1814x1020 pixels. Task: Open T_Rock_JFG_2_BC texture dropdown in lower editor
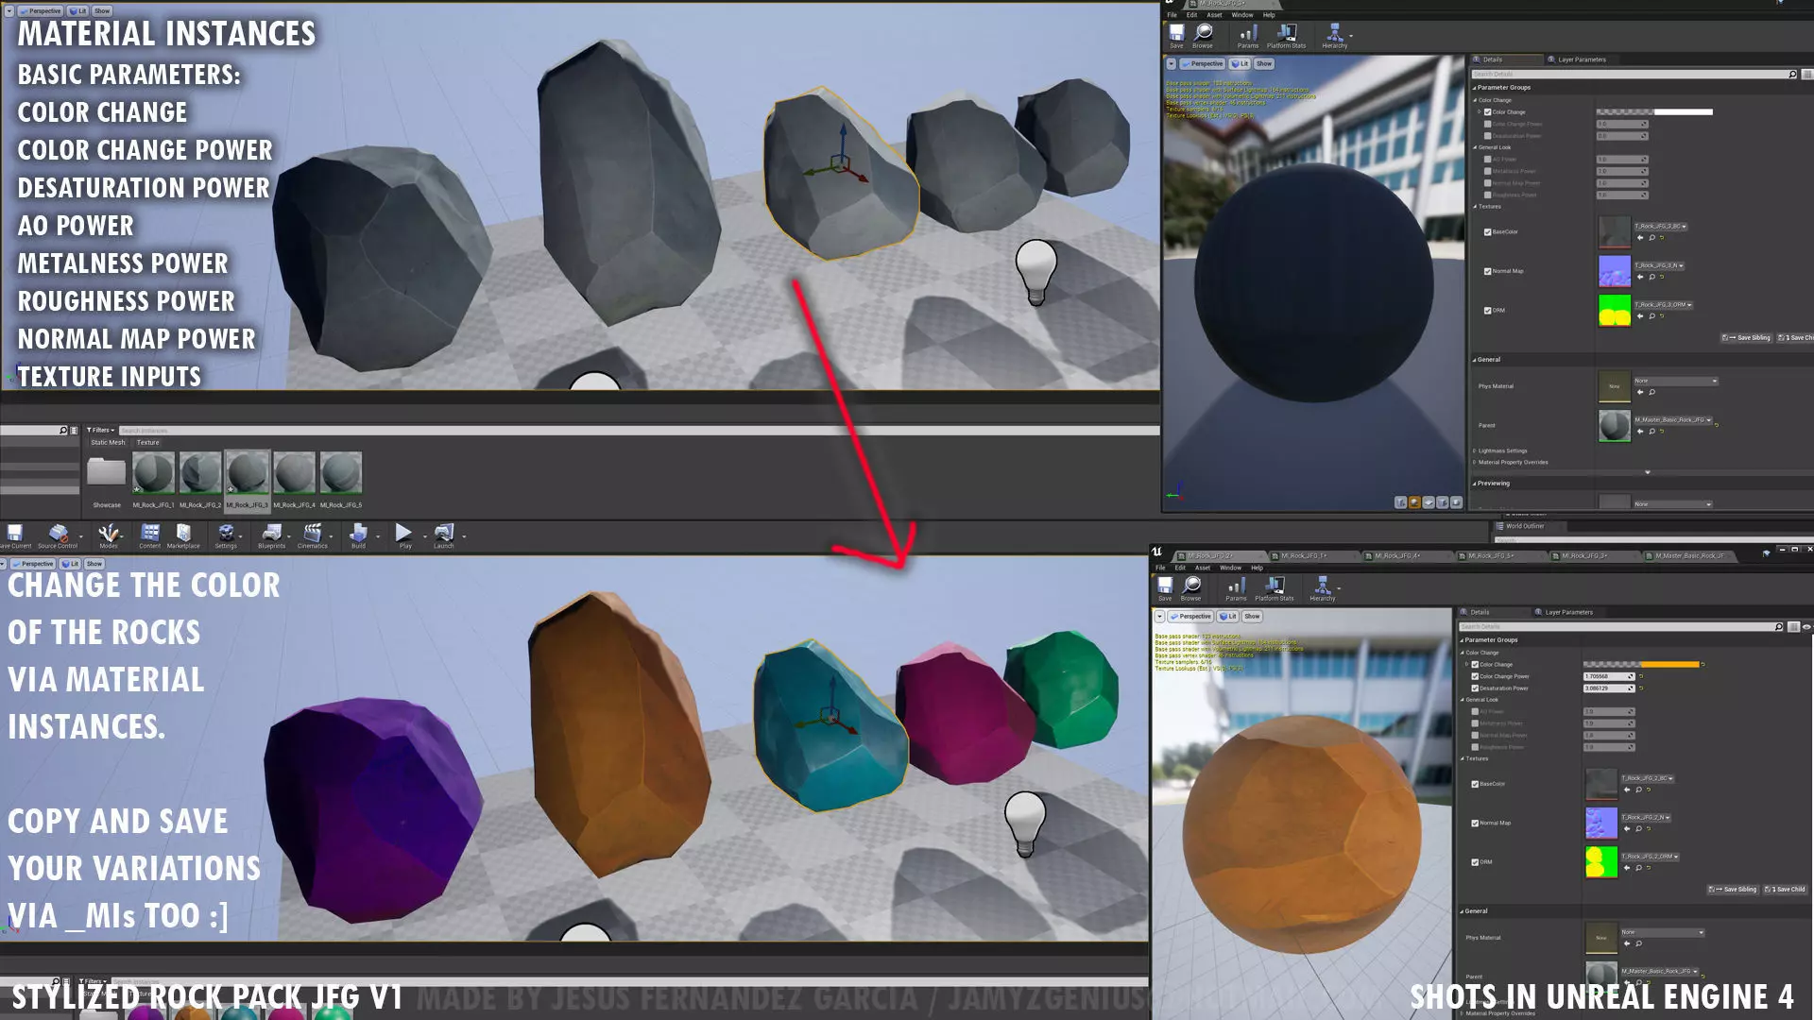tap(1649, 779)
